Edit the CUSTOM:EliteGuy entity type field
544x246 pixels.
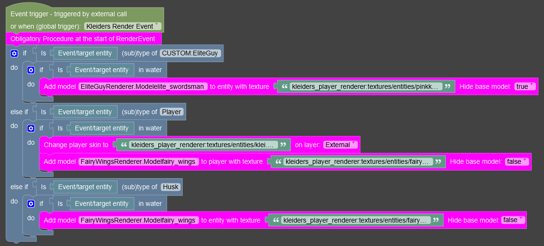click(190, 53)
